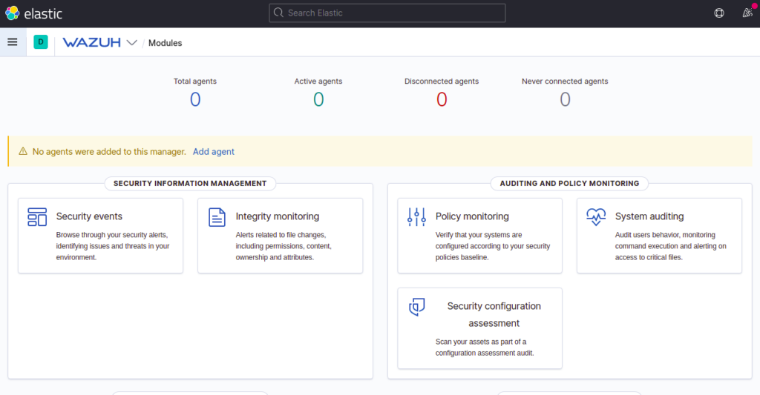Screen dimensions: 760x395
Task: Click the 'Never connected agents' label
Action: (x=565, y=82)
